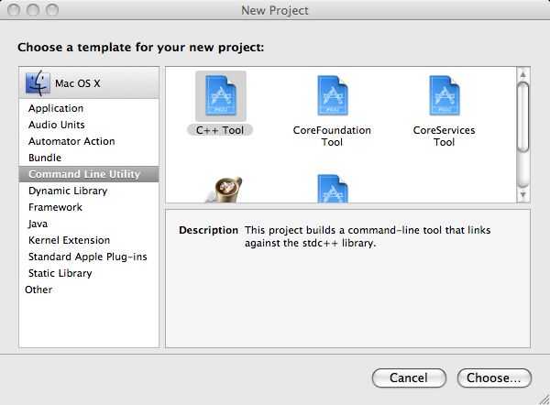550x405 pixels.
Task: Click the template scrollbar down arrow
Action: (x=523, y=195)
